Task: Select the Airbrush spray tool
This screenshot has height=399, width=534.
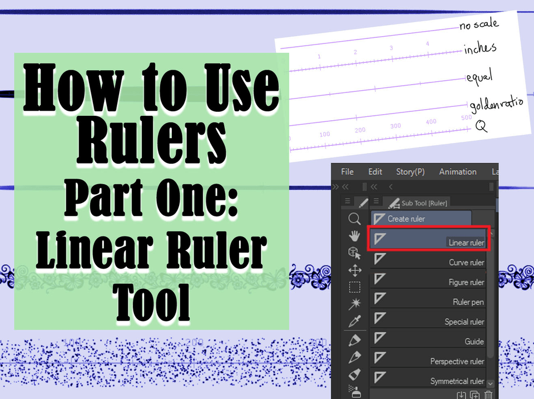Action: click(x=354, y=391)
